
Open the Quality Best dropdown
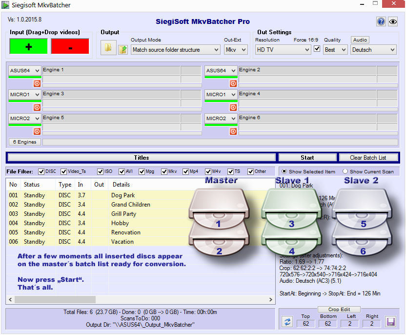335,50
